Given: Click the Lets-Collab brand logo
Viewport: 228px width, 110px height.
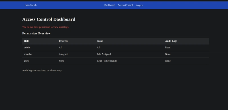Looking at the screenshot, I should point(30,5).
